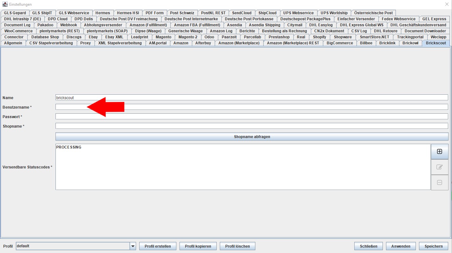Focus the Benutzername input field
Screen dimensions: 452x253
pos(252,107)
